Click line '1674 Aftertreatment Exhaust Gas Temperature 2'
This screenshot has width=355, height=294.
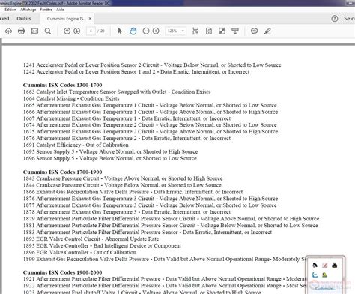point(150,125)
